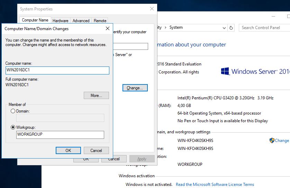Image resolution: width=290 pixels, height=188 pixels.
Task: Click the breadcrumb arrow before System
Action: [x=165, y=28]
